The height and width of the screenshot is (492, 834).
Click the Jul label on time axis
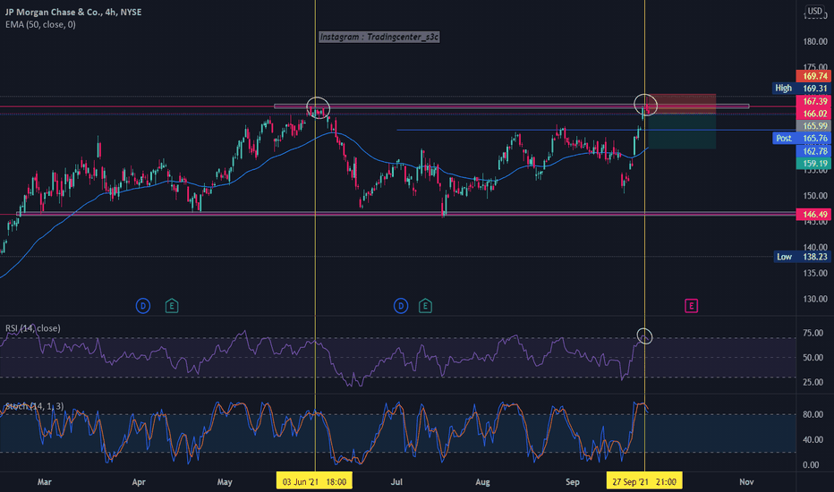pyautogui.click(x=396, y=482)
